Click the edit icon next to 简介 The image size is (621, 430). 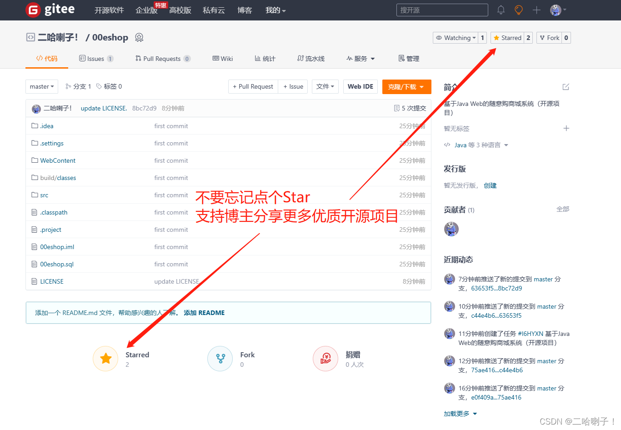[566, 87]
